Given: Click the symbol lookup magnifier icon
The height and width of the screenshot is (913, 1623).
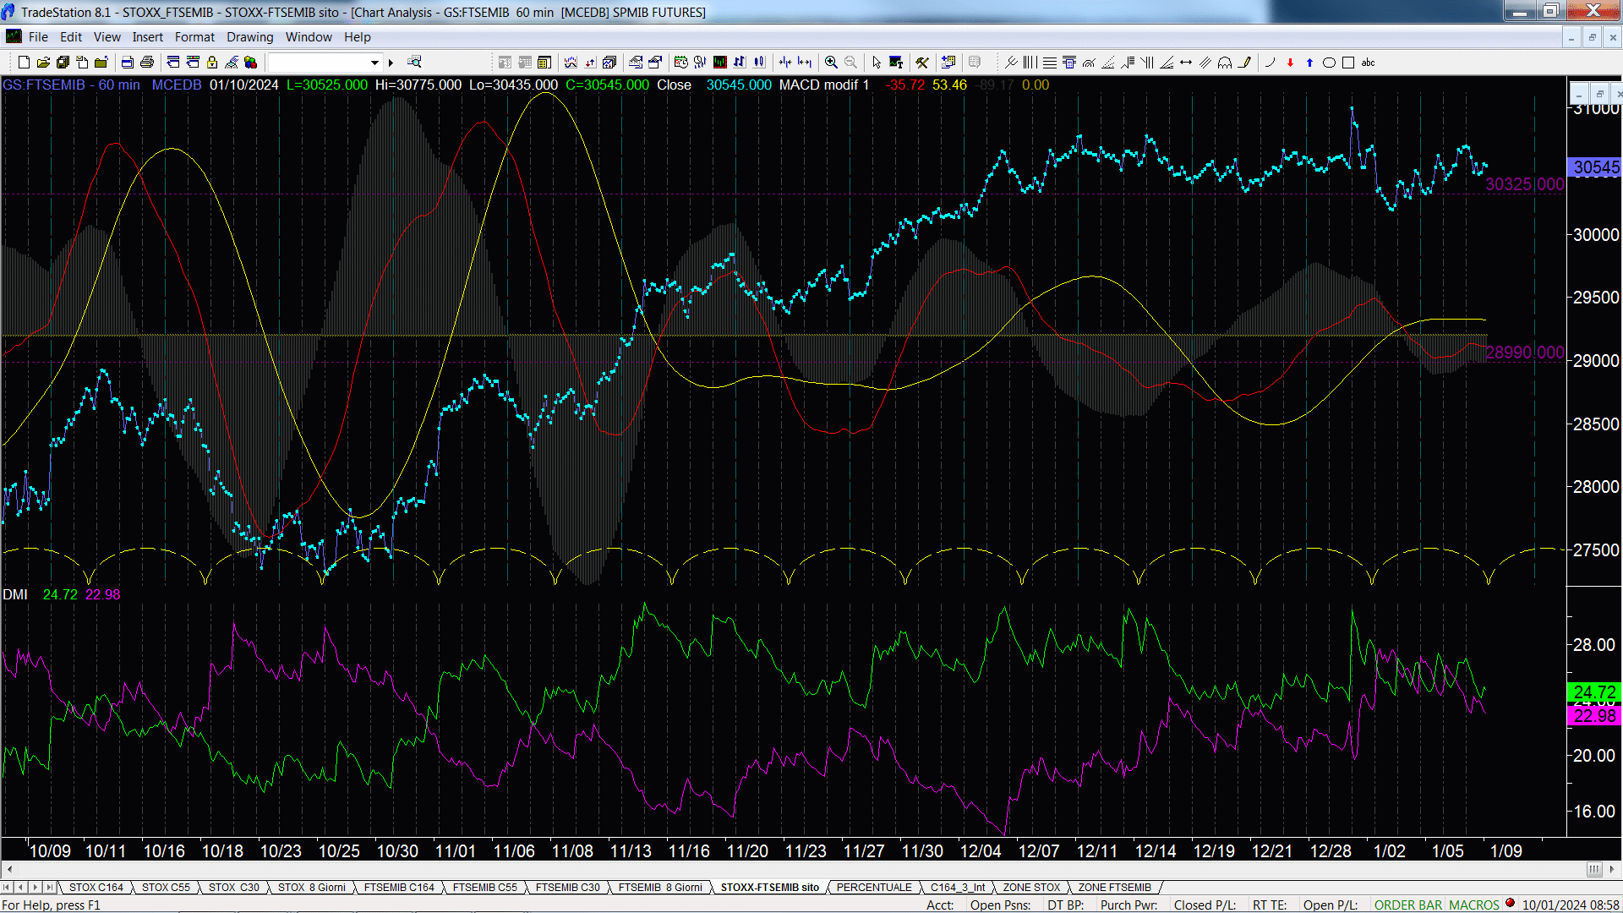Looking at the screenshot, I should [x=414, y=62].
